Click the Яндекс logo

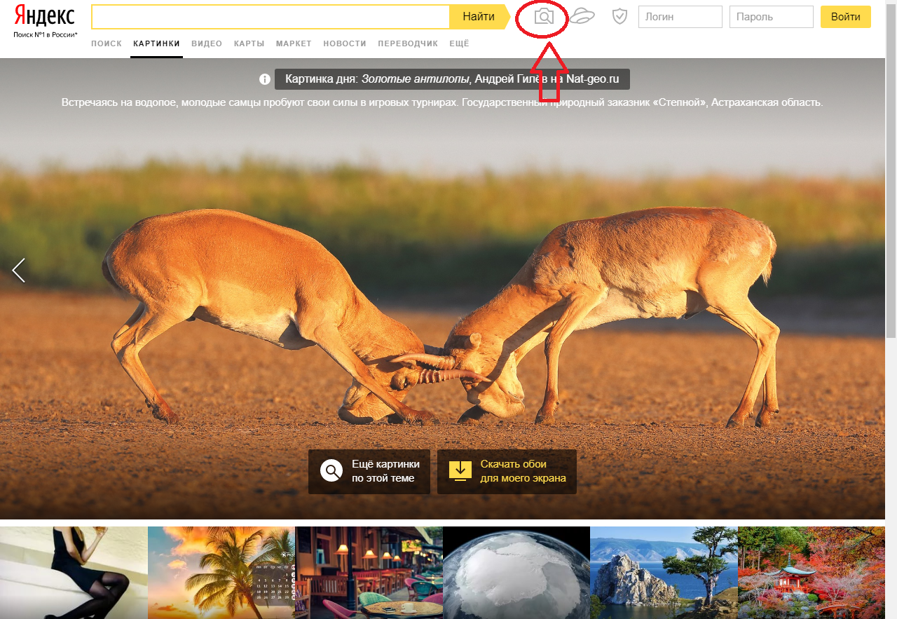pyautogui.click(x=44, y=17)
